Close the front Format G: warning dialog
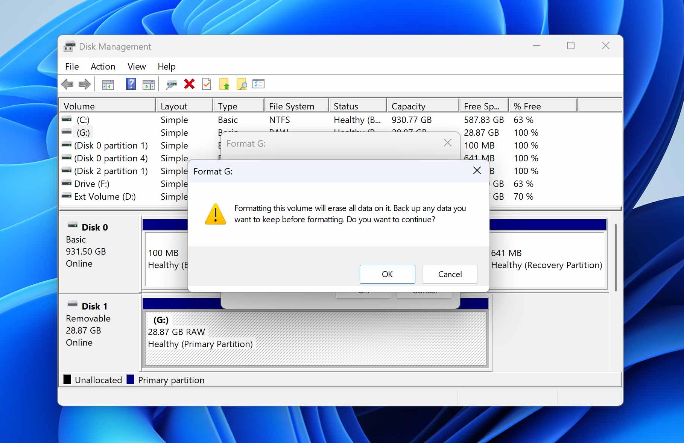The height and width of the screenshot is (443, 684). pos(477,171)
